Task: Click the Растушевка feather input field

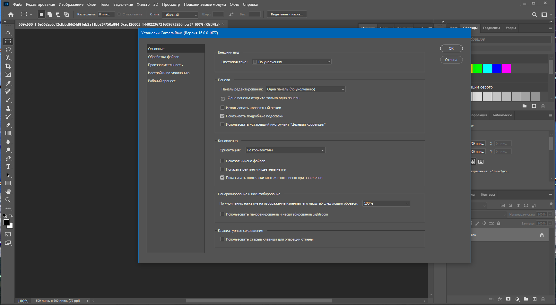Action: click(x=106, y=14)
